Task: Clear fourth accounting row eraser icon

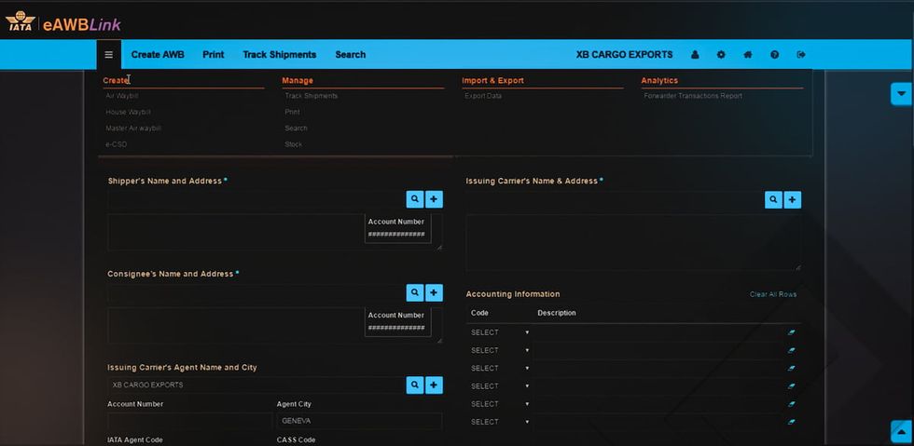Action: 791,386
